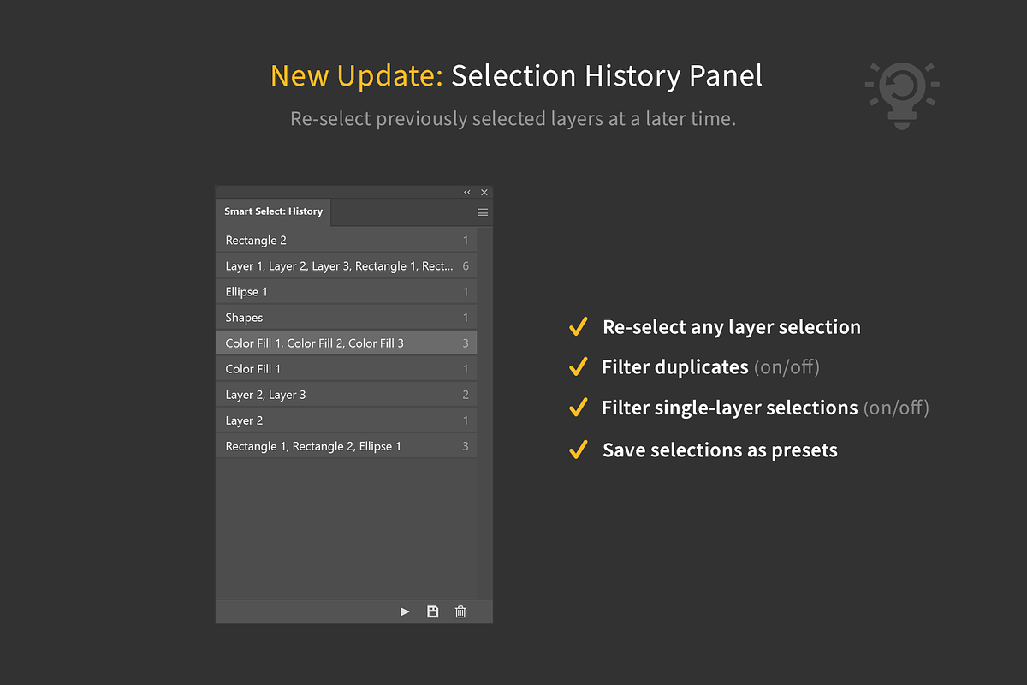
Task: Open the Smart Select panel flyout menu
Action: pyautogui.click(x=483, y=211)
